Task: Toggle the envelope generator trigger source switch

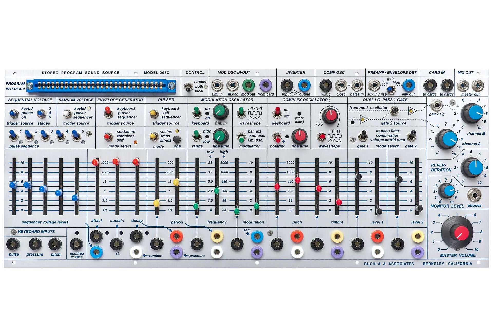Action: tap(108, 112)
